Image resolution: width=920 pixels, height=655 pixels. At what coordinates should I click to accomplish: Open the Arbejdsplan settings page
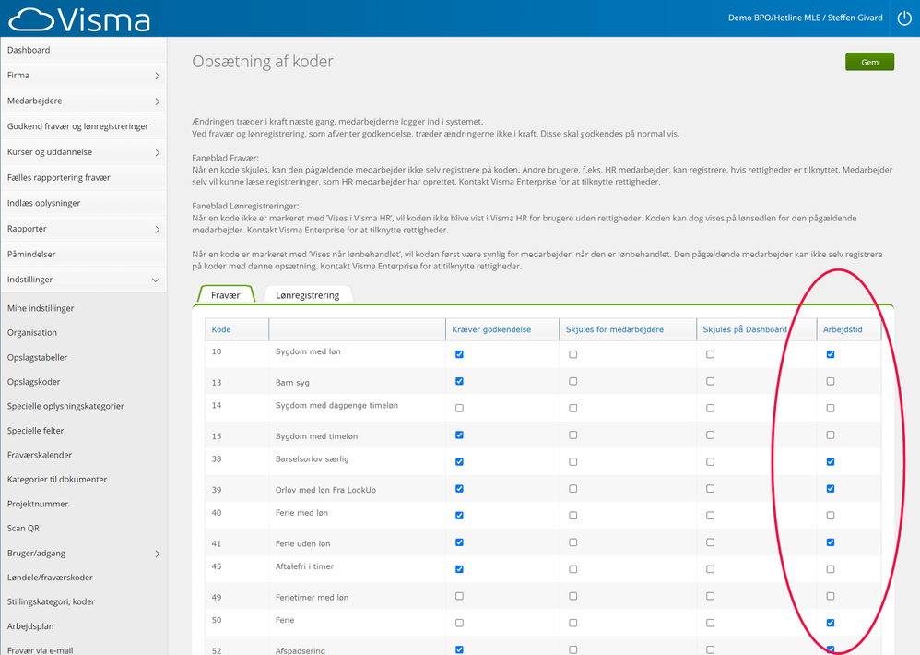pos(30,626)
